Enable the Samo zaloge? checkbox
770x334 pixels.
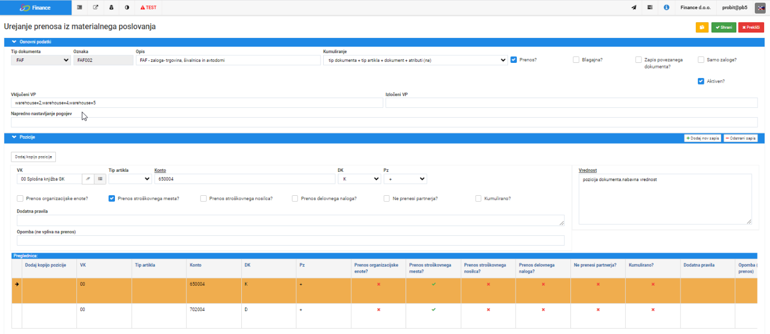point(701,60)
